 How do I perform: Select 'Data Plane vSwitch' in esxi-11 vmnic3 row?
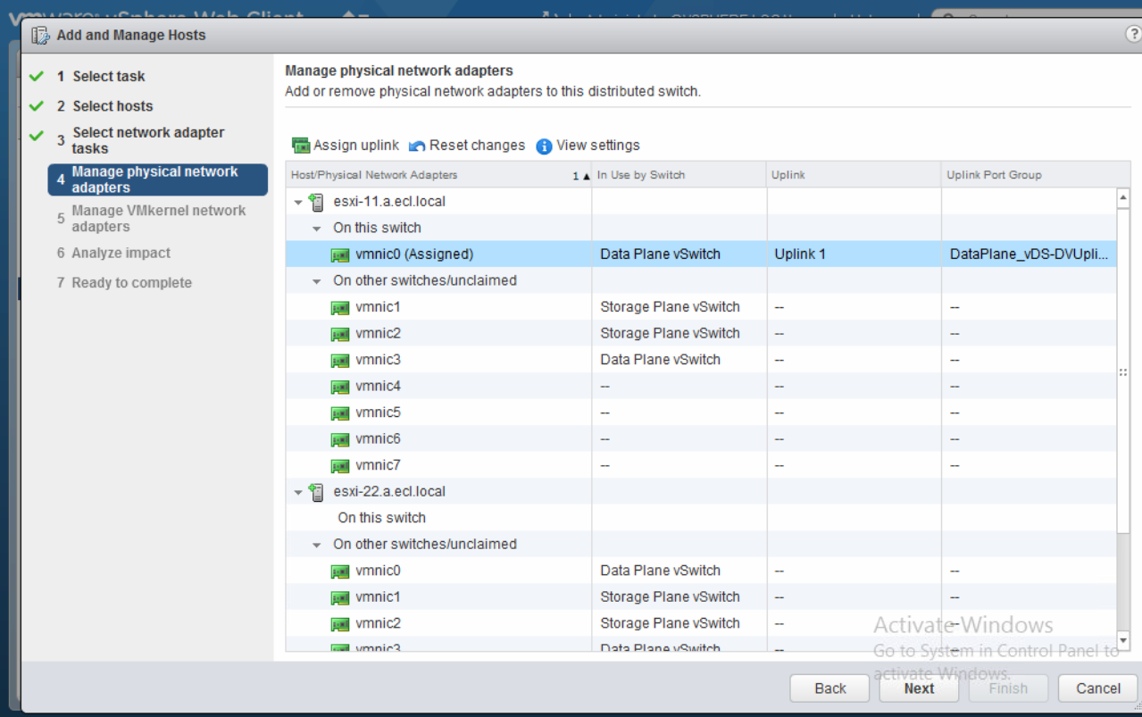pos(660,360)
